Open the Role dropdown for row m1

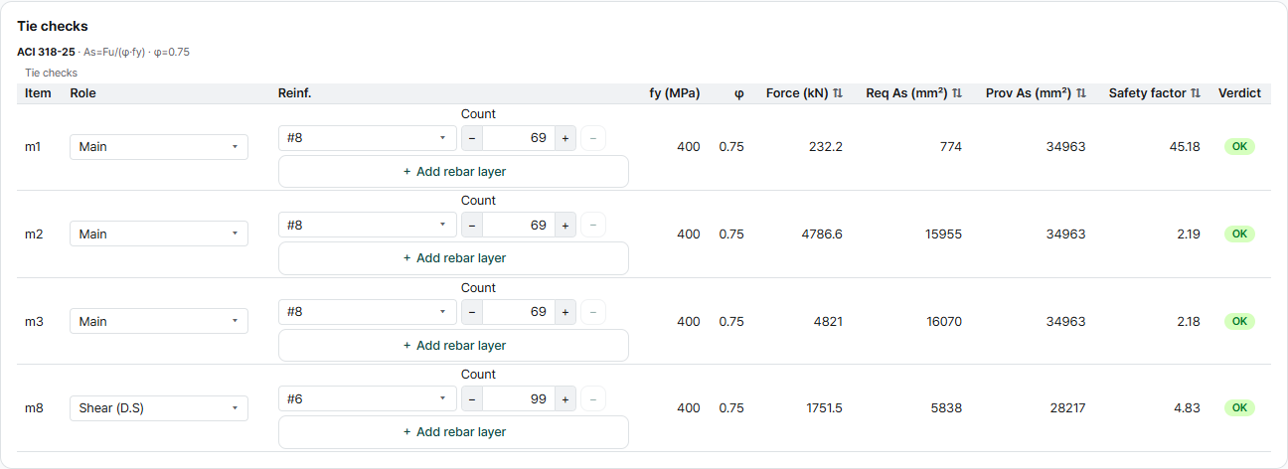(159, 147)
